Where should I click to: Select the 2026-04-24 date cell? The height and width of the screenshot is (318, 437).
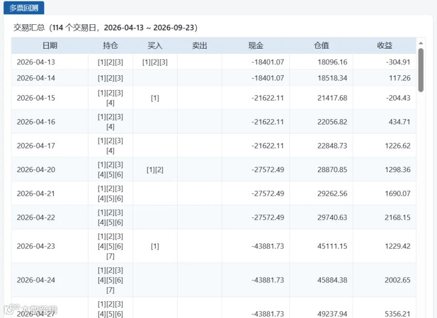pyautogui.click(x=36, y=280)
